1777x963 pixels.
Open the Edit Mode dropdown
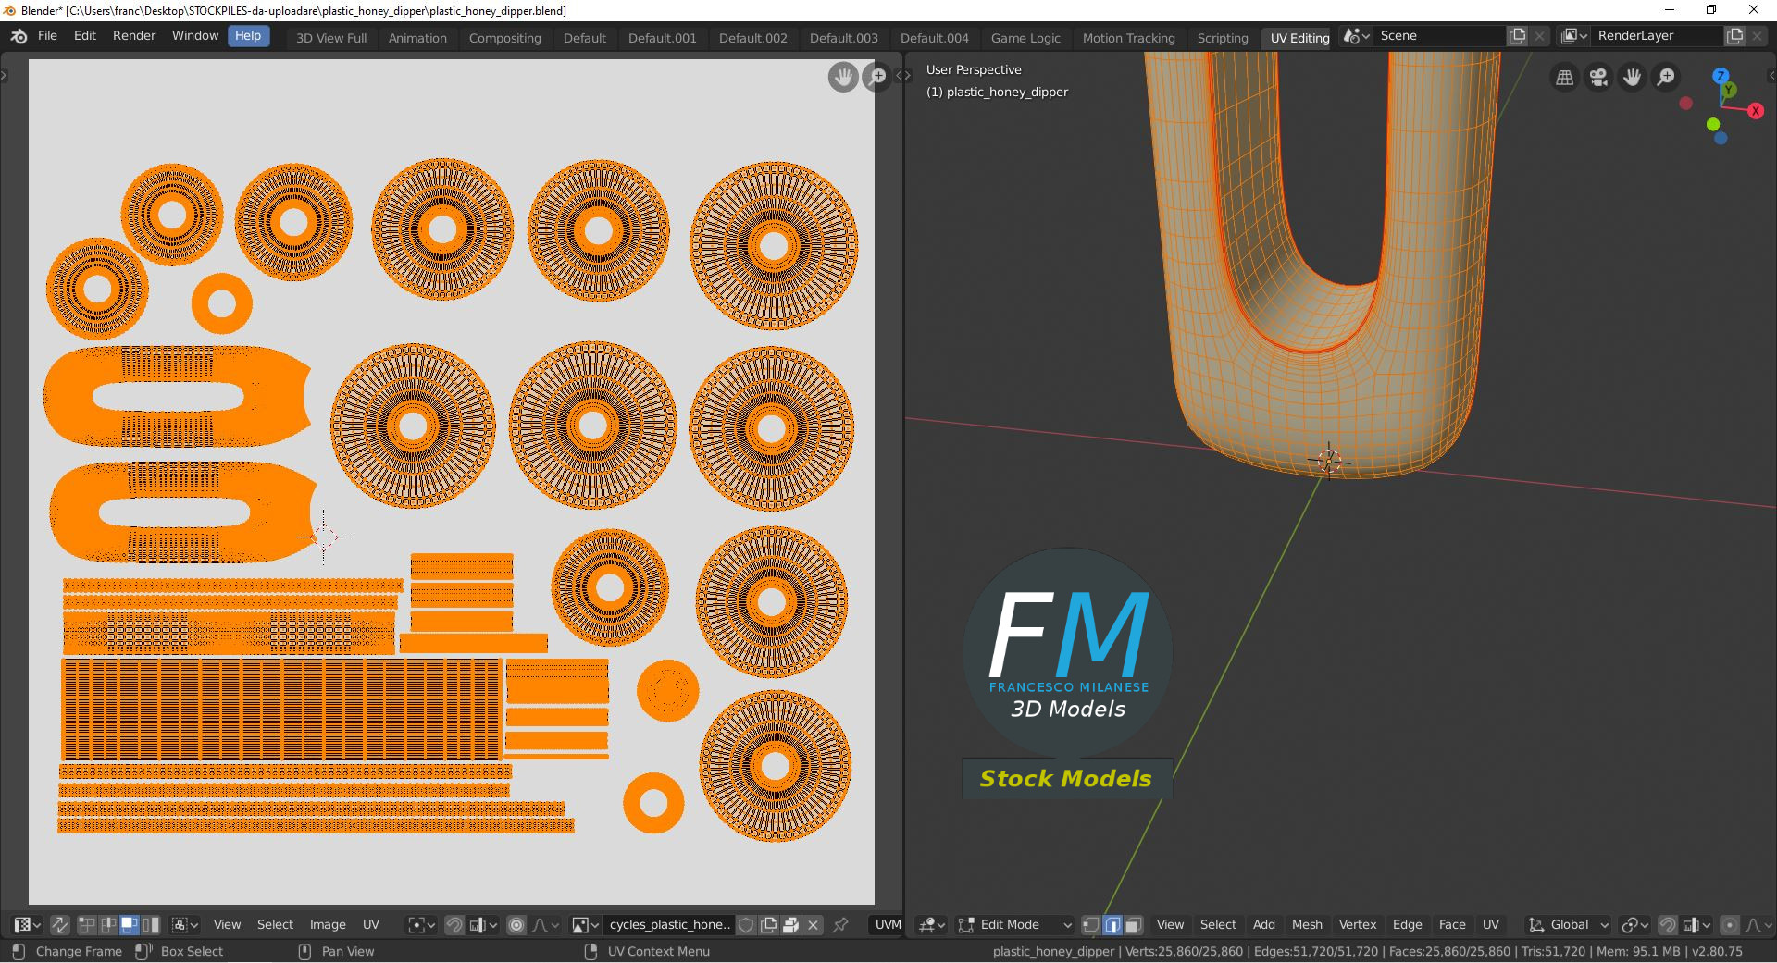(x=1015, y=924)
